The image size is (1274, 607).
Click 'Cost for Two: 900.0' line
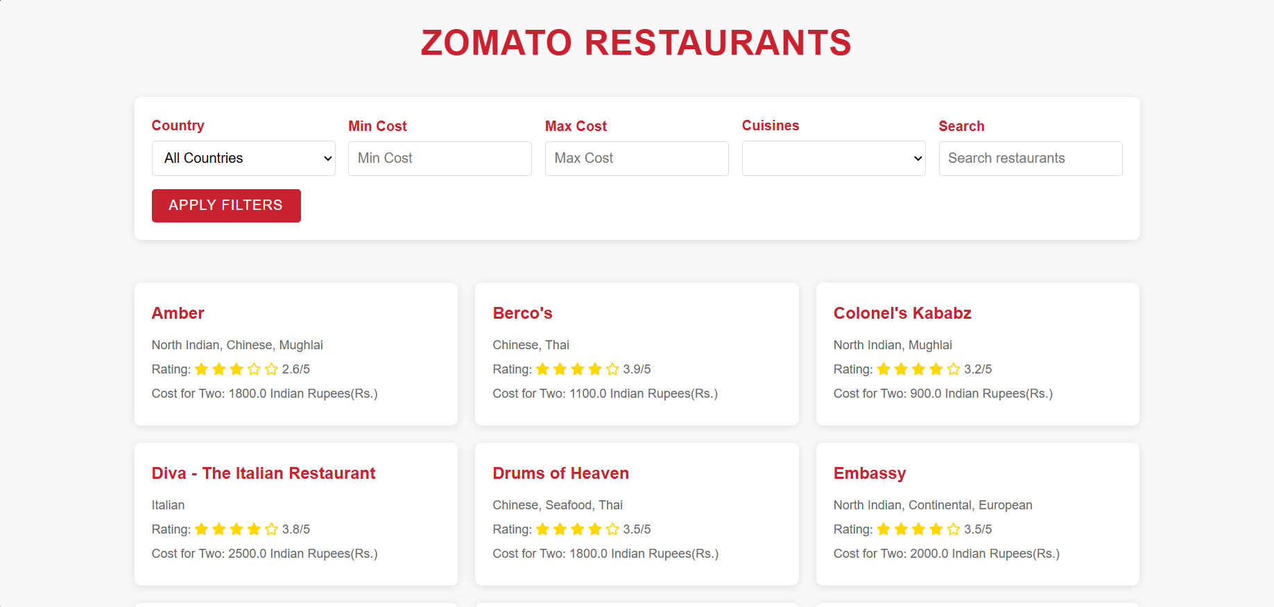click(x=943, y=394)
